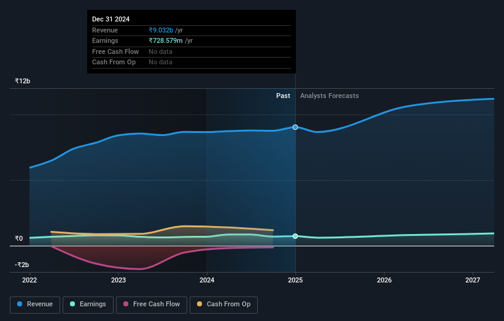Select the Earnings data point at 2025
Screen dimensions: 504x321
(x=295, y=236)
